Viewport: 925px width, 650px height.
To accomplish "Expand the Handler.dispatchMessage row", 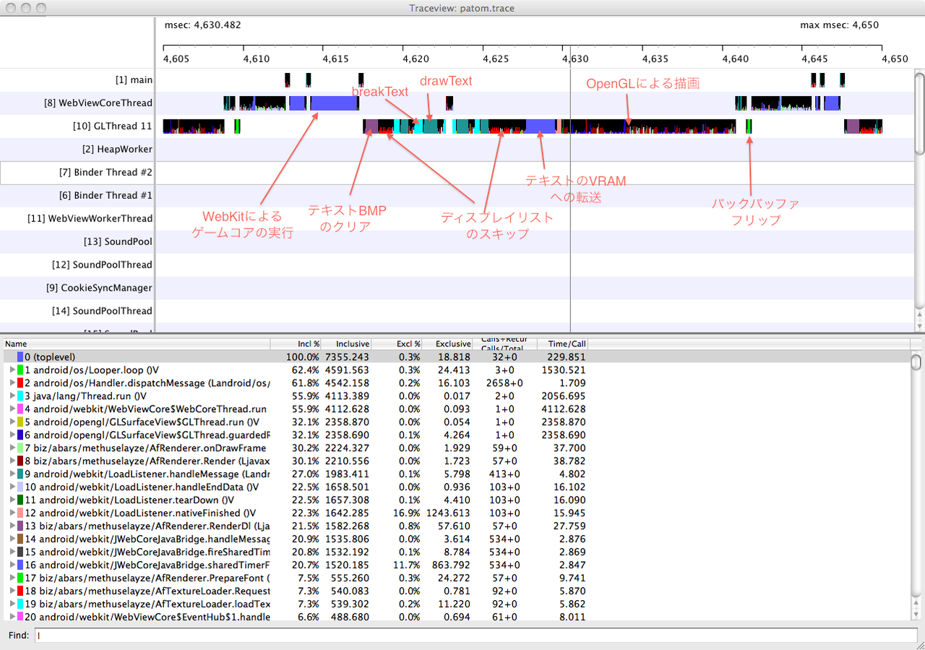I will 12,382.
